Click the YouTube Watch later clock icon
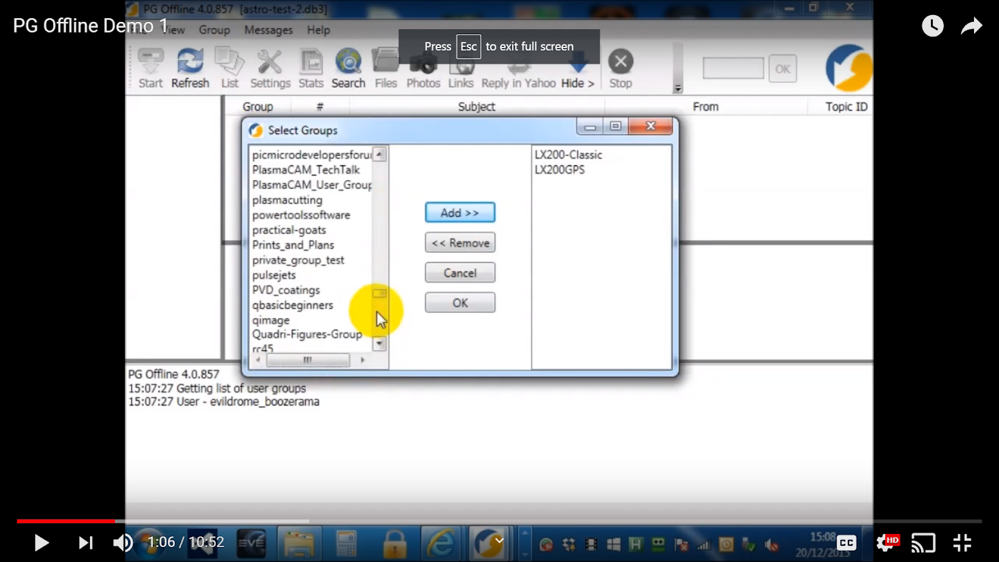999x562 pixels. tap(933, 26)
